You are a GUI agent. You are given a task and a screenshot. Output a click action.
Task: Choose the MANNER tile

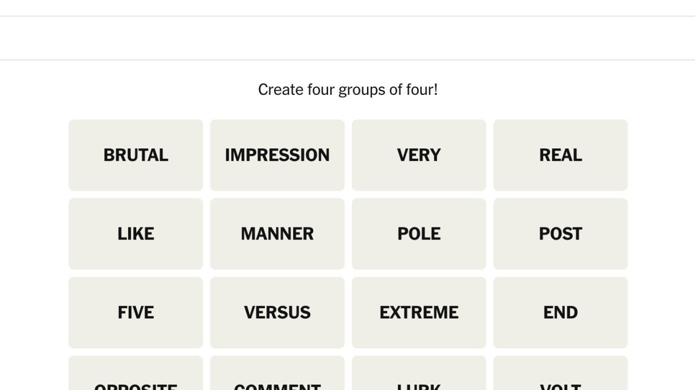pyautogui.click(x=277, y=233)
